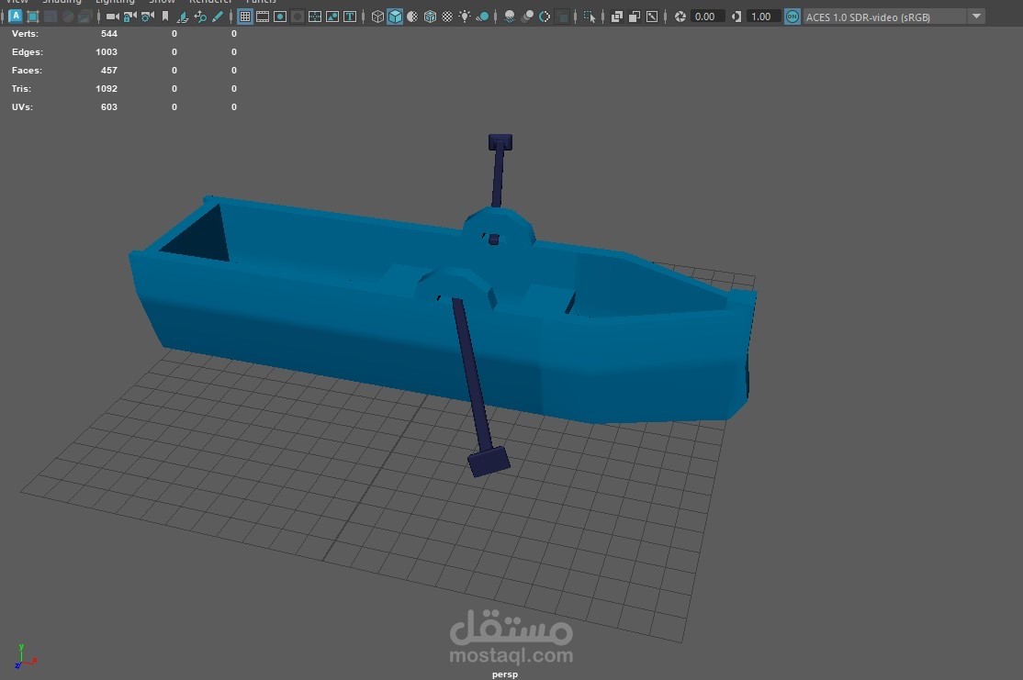Expand the dropdown arrow beside ACES transform
1023x680 pixels.
coord(976,17)
